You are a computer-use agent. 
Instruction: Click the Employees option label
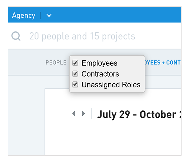pyautogui.click(x=99, y=63)
